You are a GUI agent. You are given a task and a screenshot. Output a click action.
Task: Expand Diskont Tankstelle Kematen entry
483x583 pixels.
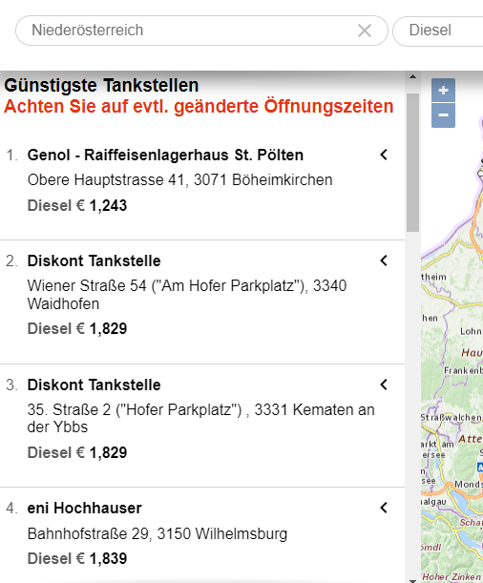(x=384, y=385)
